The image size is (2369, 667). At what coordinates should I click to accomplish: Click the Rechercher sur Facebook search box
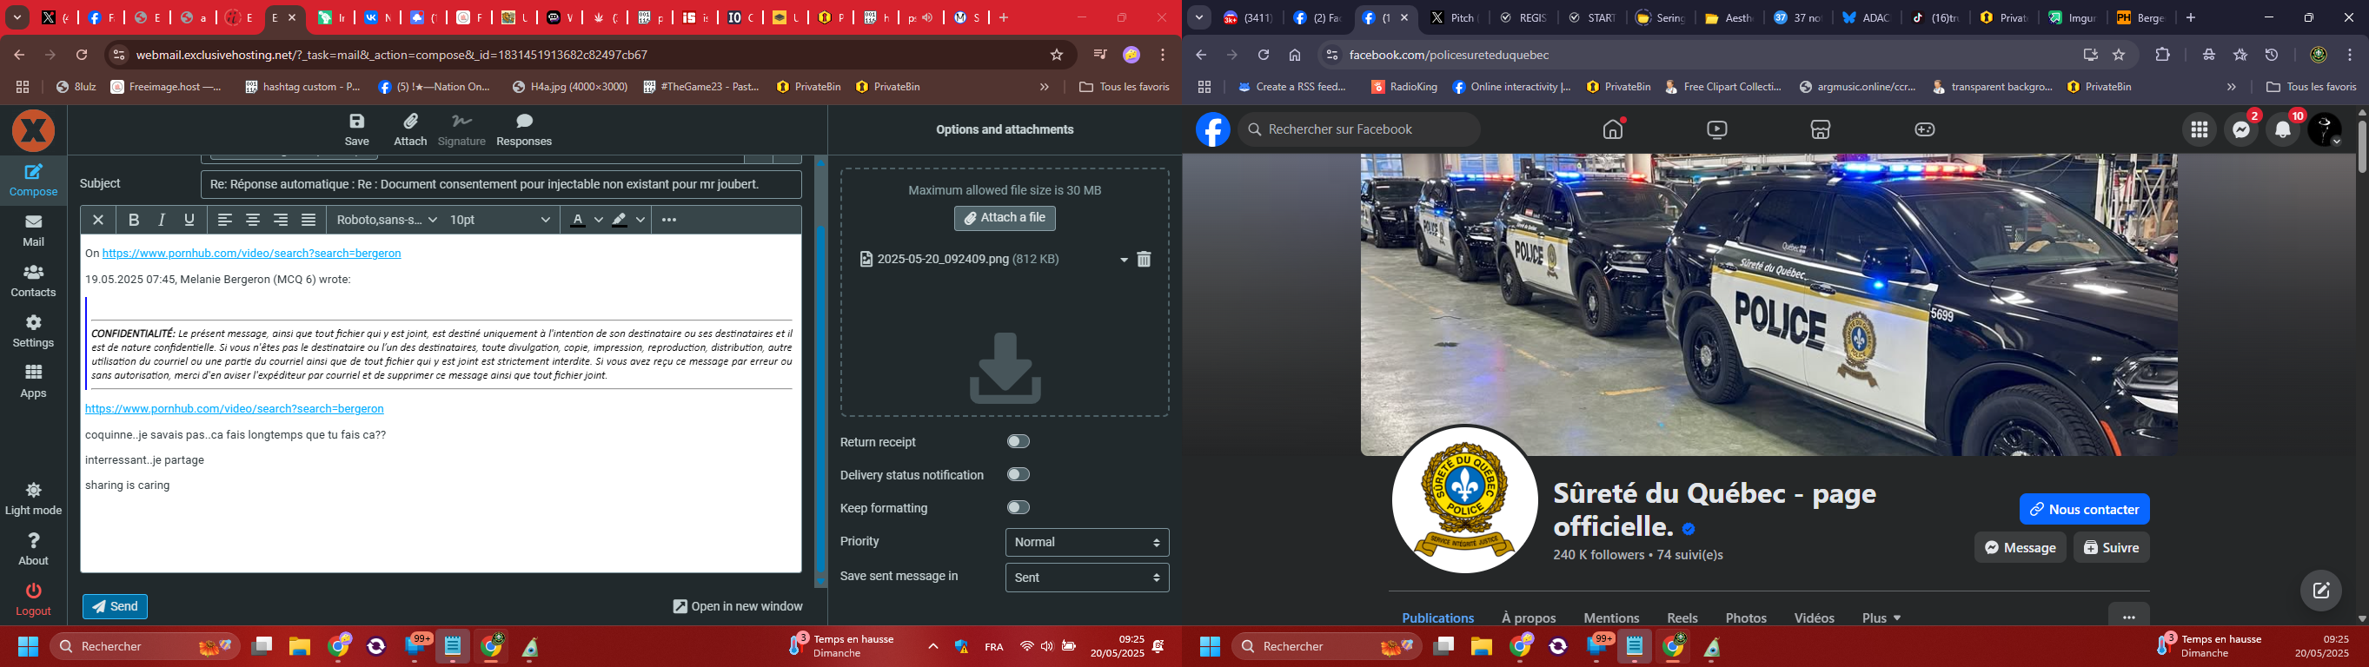coord(1359,129)
